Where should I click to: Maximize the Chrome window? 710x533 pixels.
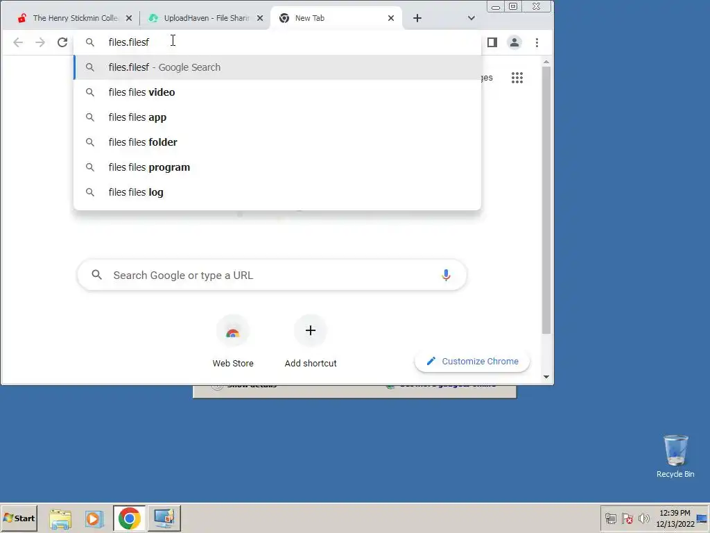click(513, 7)
